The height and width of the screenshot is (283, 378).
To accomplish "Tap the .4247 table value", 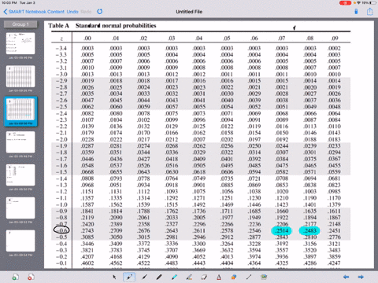I will (334, 263).
